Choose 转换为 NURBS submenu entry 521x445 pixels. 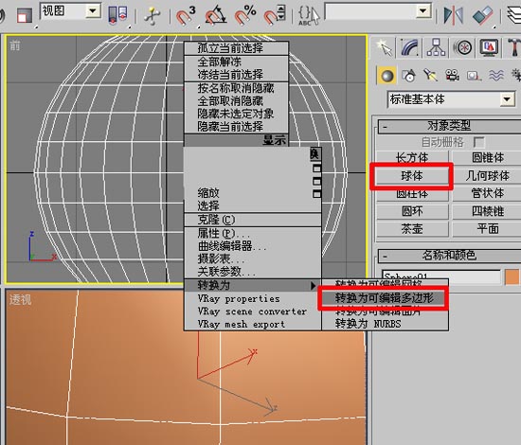tap(385, 324)
